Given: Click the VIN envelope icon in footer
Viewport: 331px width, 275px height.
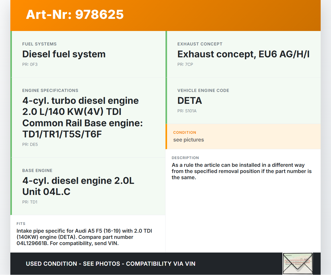Looking at the screenshot, I should click(x=298, y=263).
